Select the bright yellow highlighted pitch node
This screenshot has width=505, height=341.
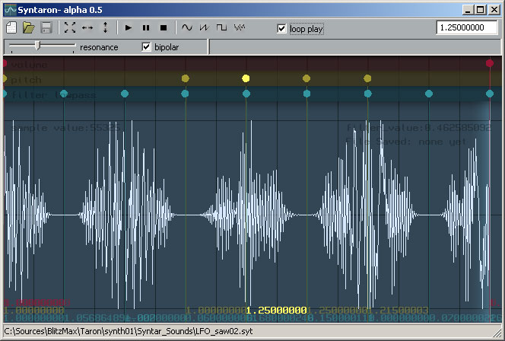pyautogui.click(x=246, y=78)
